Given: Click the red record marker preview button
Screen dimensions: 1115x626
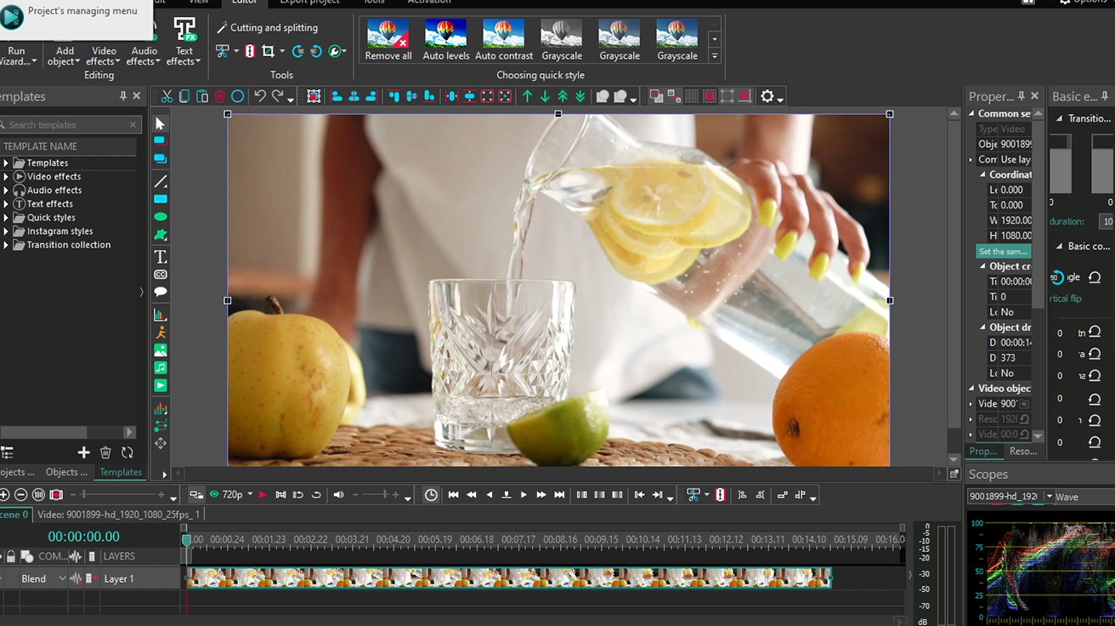Looking at the screenshot, I should (263, 495).
